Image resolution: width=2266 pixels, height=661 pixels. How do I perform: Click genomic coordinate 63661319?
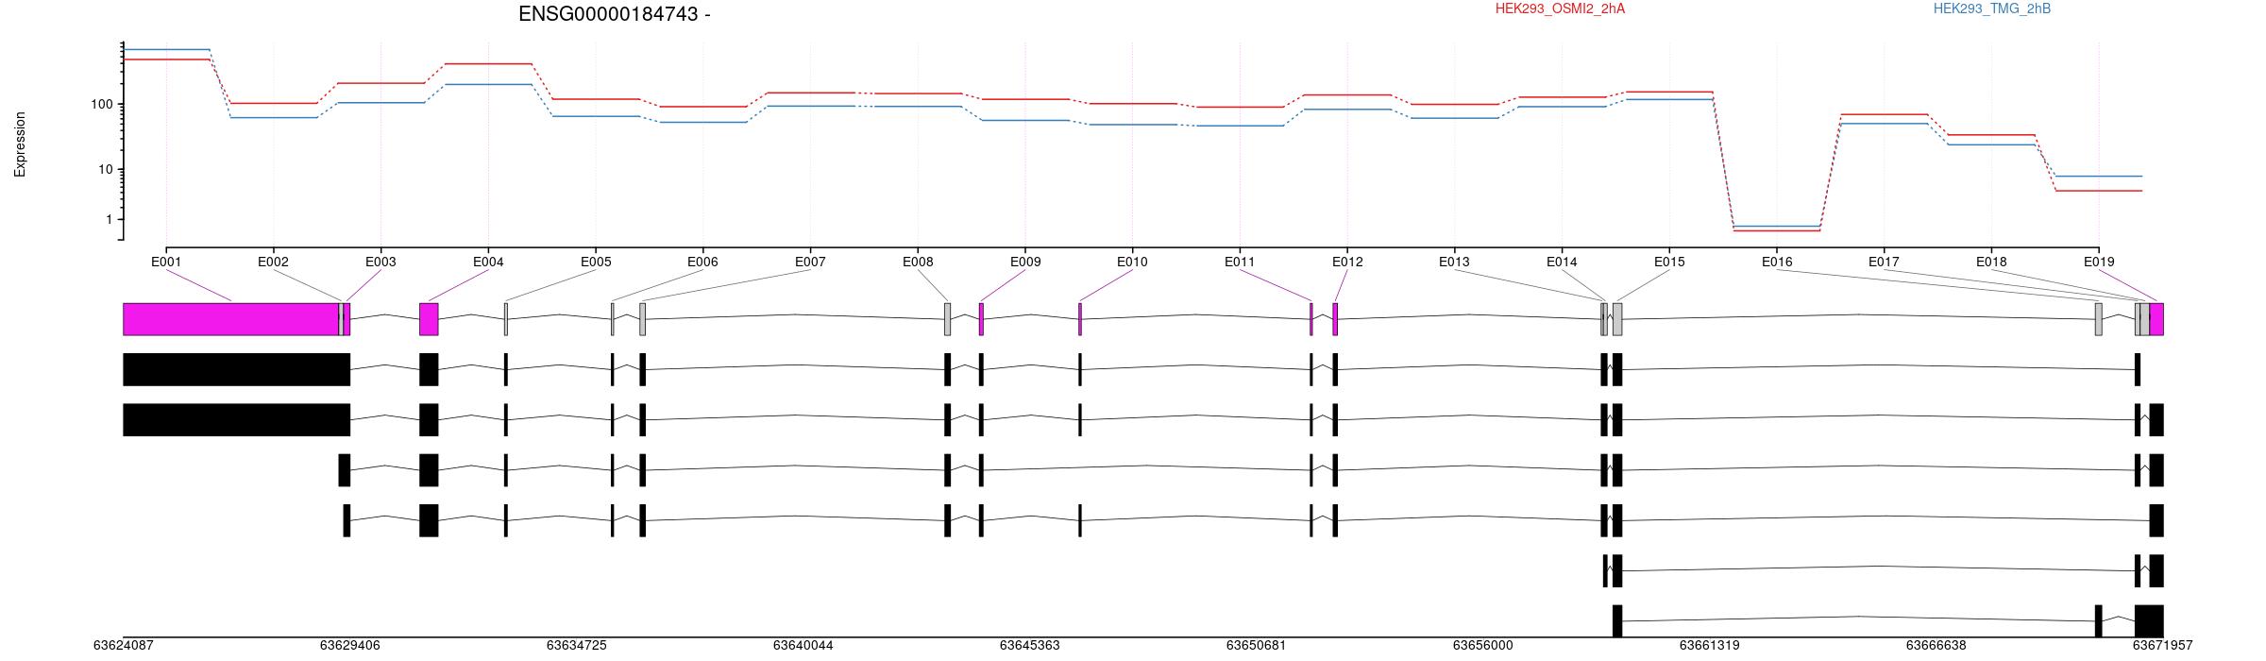tap(1710, 646)
